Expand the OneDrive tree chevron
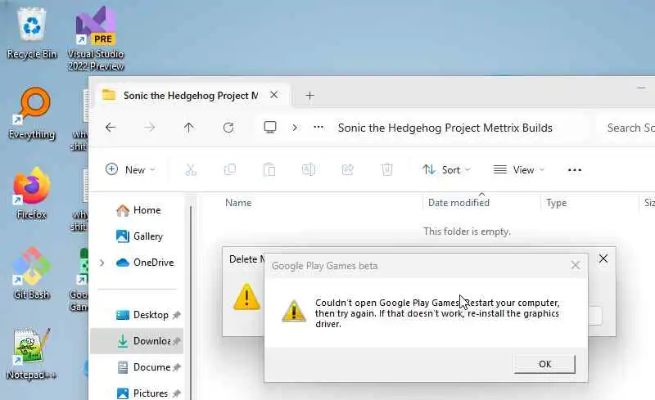Screen dimensions: 655x400 tap(102, 263)
